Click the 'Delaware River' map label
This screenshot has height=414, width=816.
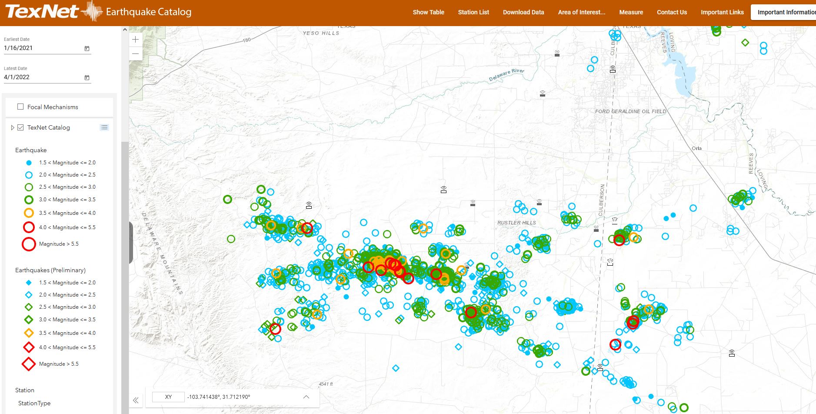[506, 75]
